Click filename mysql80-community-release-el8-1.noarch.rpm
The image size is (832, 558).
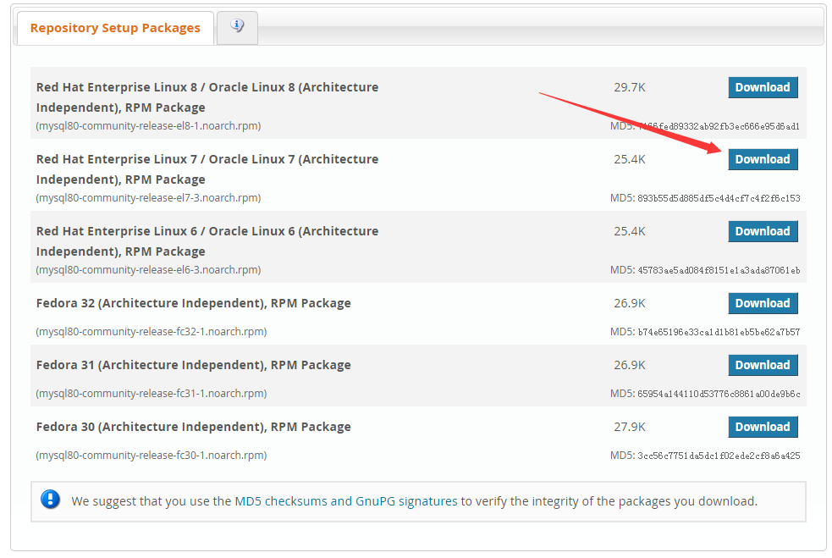(149, 126)
